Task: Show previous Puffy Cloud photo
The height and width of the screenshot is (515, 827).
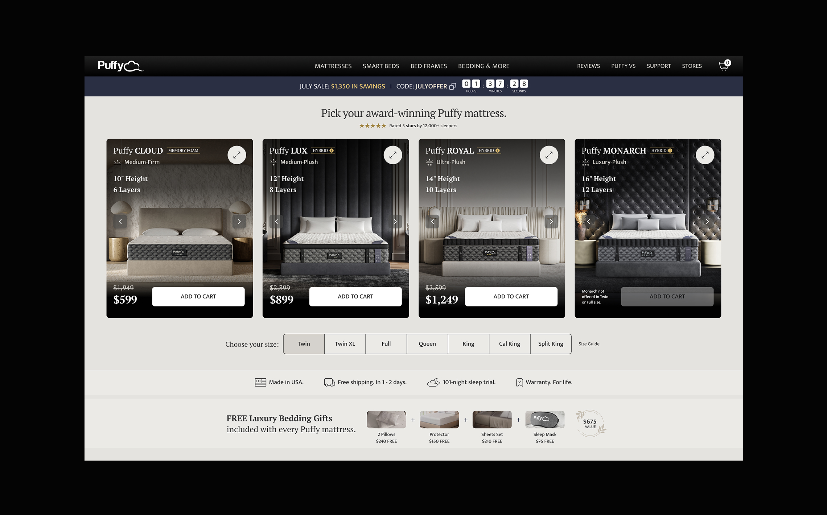Action: 120,222
